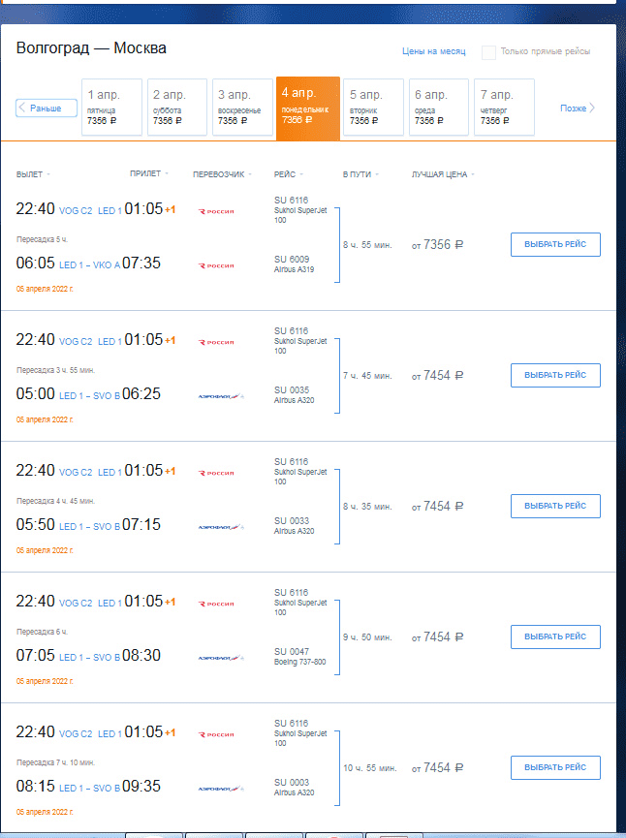Sort flights using the Вылет column arrow
The image size is (626, 838).
click(48, 174)
